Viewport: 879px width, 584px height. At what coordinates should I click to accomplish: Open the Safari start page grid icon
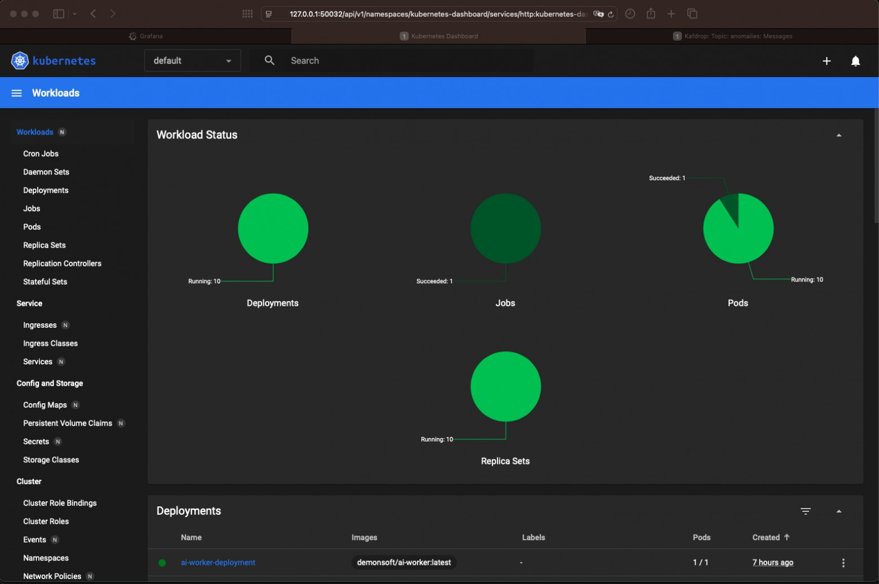tap(247, 14)
